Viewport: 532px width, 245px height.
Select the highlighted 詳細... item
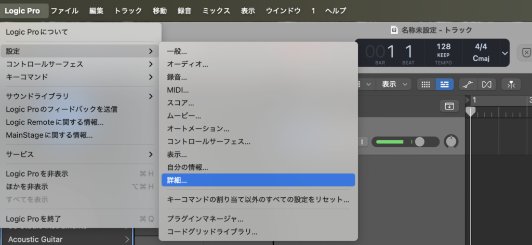[258, 180]
